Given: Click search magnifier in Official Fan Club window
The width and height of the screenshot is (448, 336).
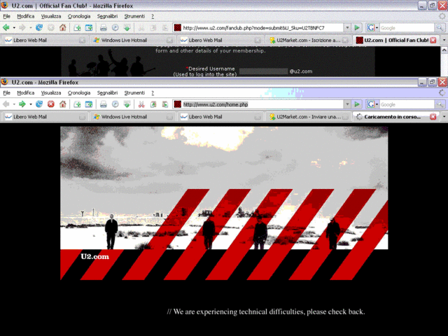Looking at the screenshot, I should (x=440, y=28).
